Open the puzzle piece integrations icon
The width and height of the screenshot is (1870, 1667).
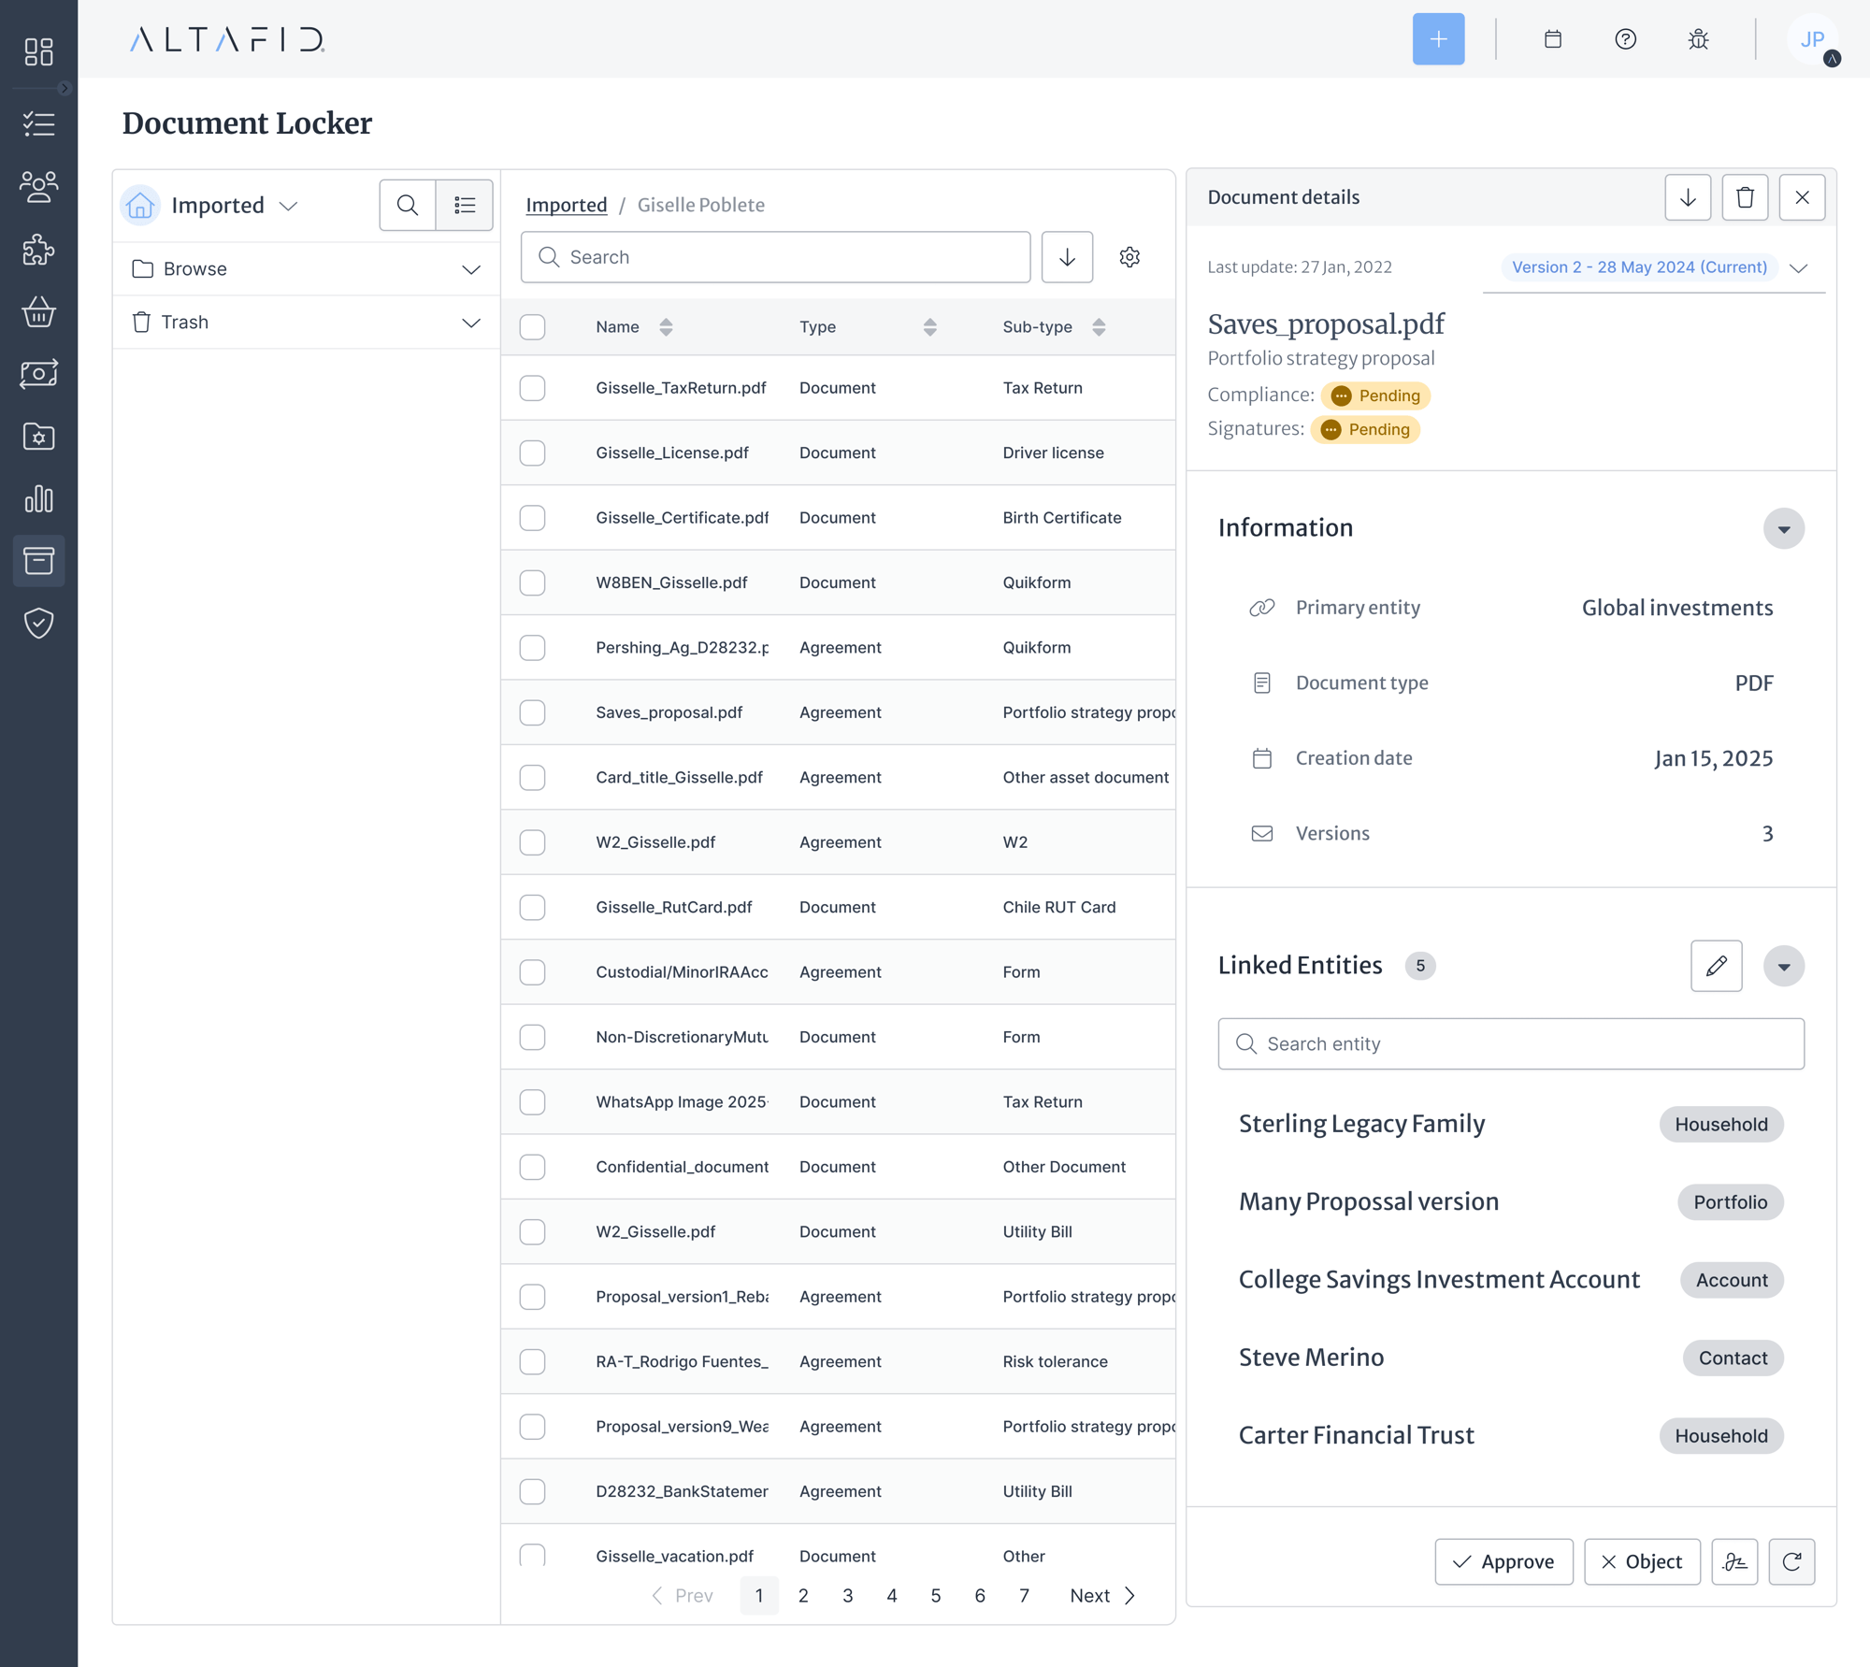38,250
